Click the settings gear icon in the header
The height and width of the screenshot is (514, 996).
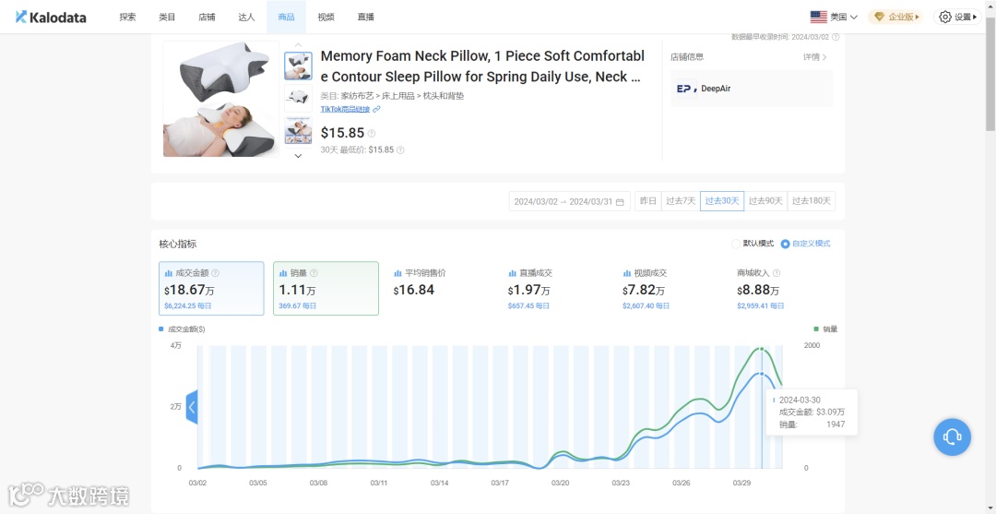click(x=945, y=17)
